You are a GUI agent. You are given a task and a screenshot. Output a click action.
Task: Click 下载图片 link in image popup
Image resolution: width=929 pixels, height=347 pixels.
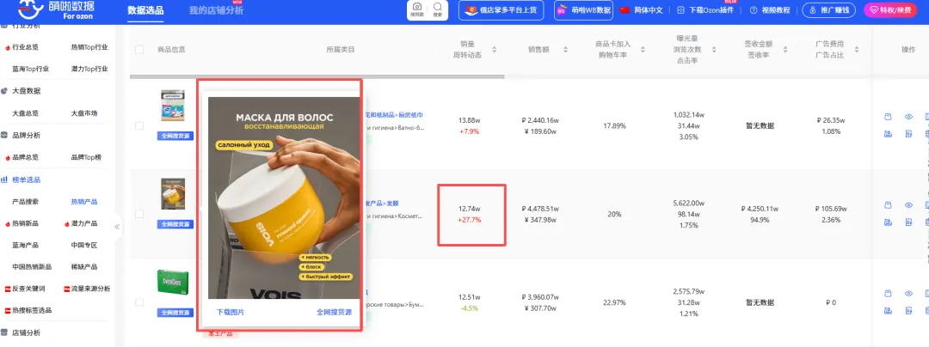tap(230, 312)
